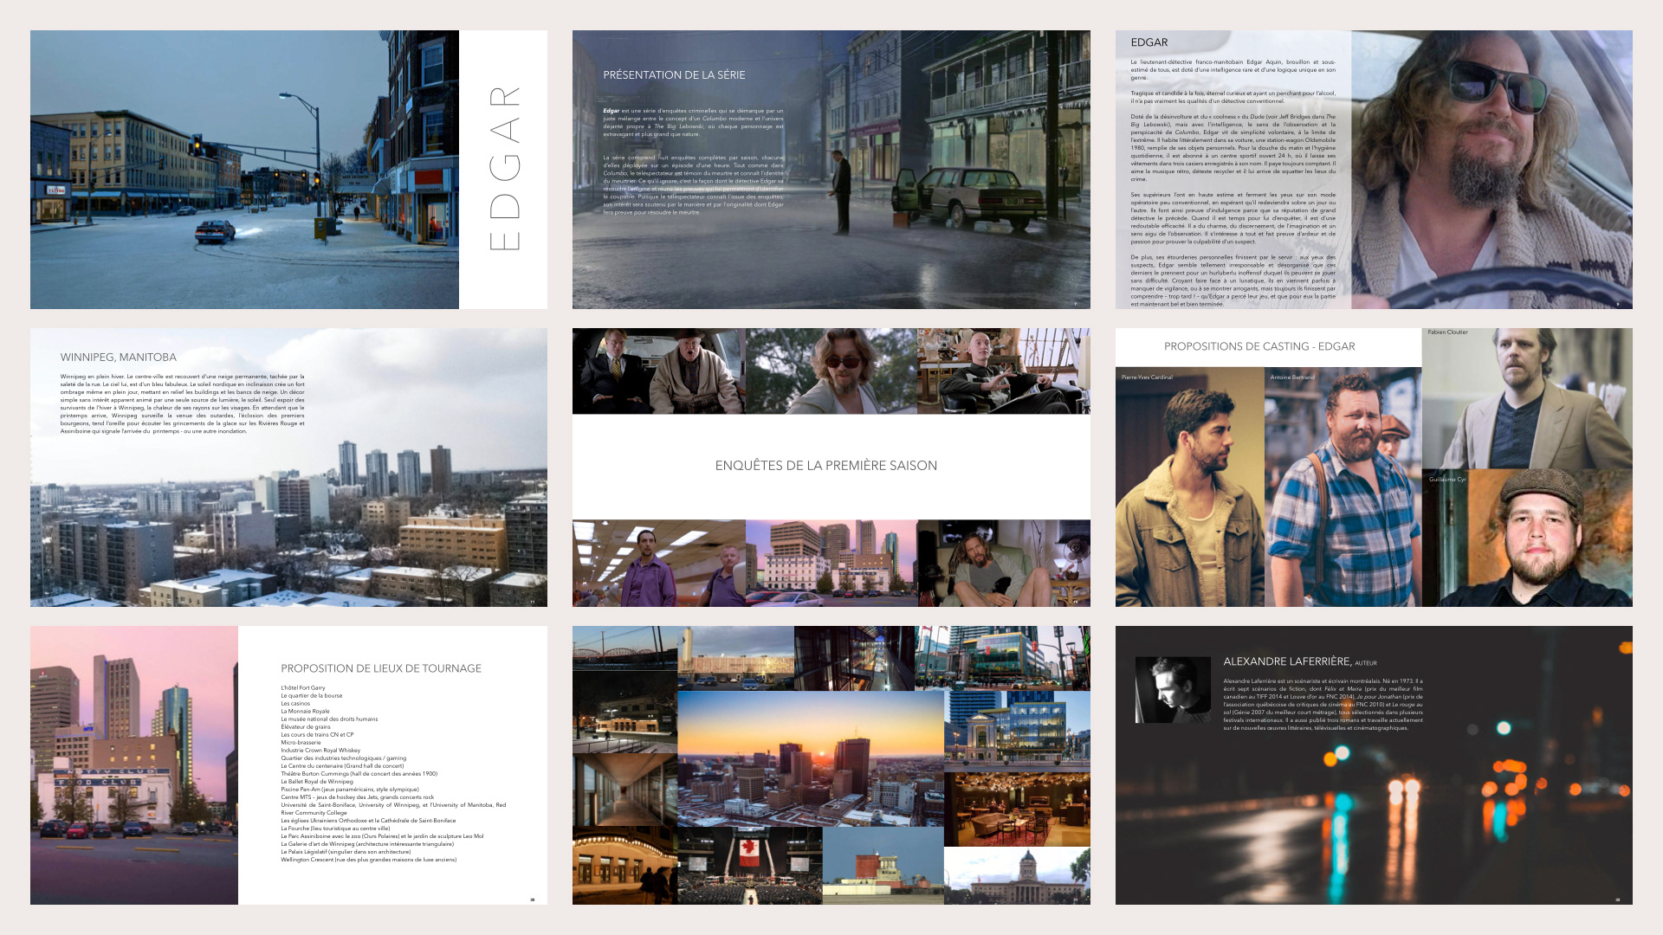The width and height of the screenshot is (1663, 935).
Task: Open Enquêtes de la première saison slide
Action: point(831,467)
